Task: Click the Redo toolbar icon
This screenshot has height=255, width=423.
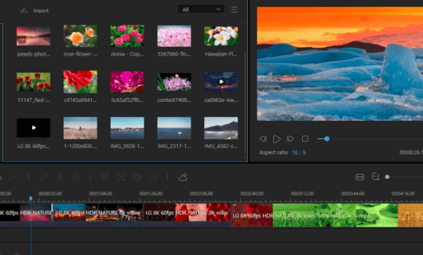Action: 13,177
